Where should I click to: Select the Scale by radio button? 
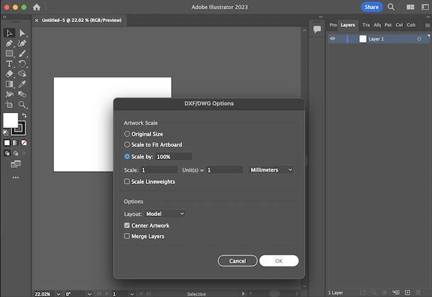pyautogui.click(x=127, y=156)
